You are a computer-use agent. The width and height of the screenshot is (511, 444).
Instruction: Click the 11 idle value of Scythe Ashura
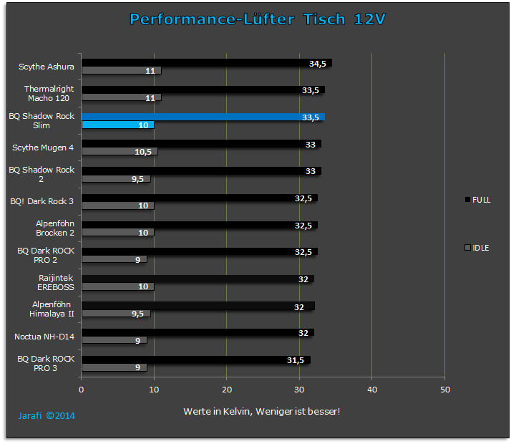click(150, 71)
